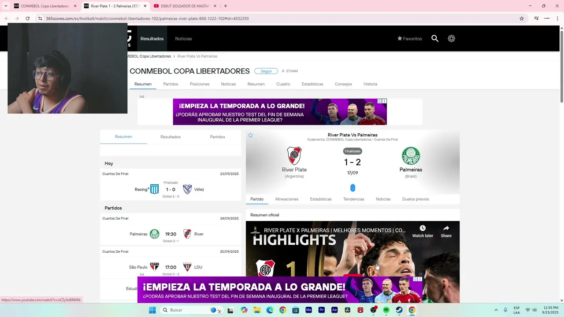
Task: Click the taskbar Buscar search box
Action: (x=191, y=310)
